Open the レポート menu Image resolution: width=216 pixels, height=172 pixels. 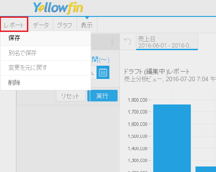pos(14,25)
